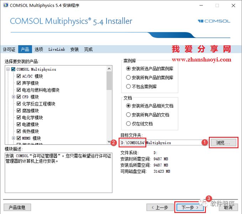
Task: Click the 安装时所需空间 9487 MB value
Action: (x=161, y=159)
